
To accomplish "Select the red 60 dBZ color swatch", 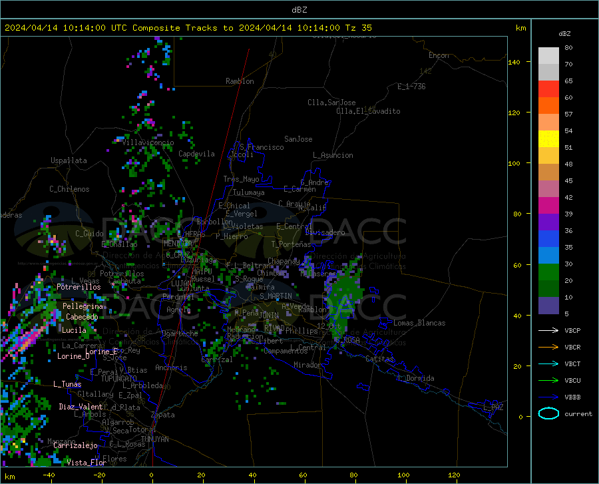I will pyautogui.click(x=548, y=89).
